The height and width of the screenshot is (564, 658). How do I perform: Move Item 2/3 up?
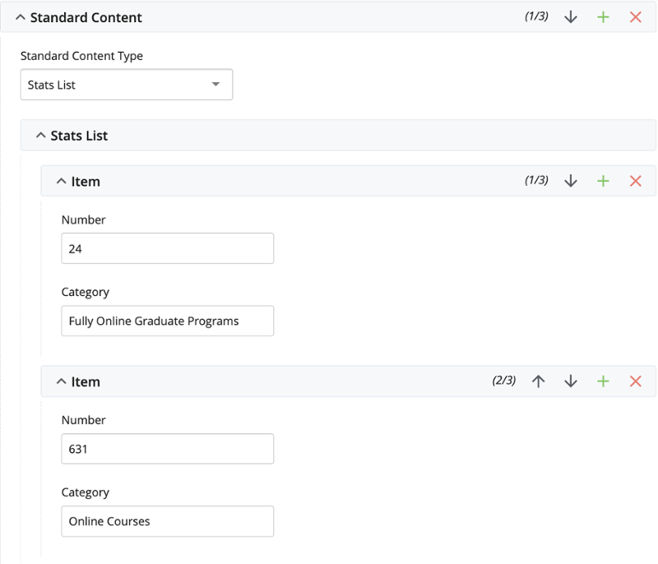pos(539,381)
